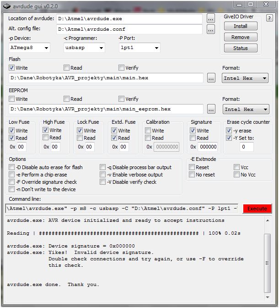Open the -c Programmer dropdown
The height and width of the screenshot is (308, 279).
click(101, 48)
